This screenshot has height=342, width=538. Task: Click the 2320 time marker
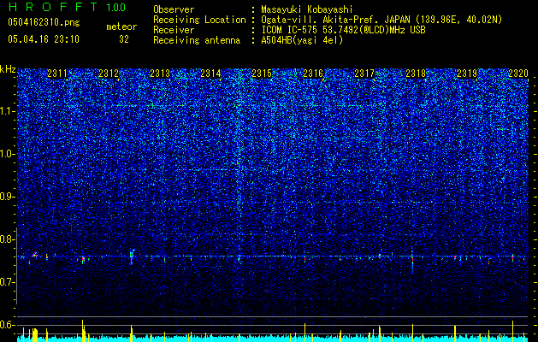point(518,74)
